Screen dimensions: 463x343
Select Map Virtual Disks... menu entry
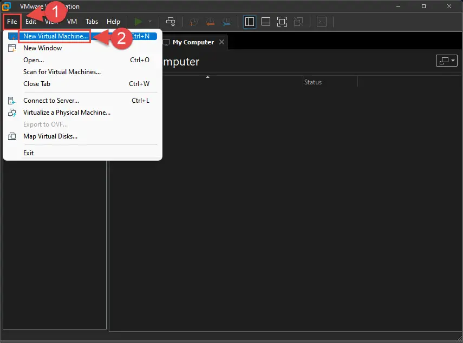(x=82, y=136)
